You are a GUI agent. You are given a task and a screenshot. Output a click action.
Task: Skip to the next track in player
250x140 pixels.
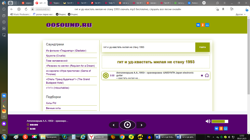point(141,125)
